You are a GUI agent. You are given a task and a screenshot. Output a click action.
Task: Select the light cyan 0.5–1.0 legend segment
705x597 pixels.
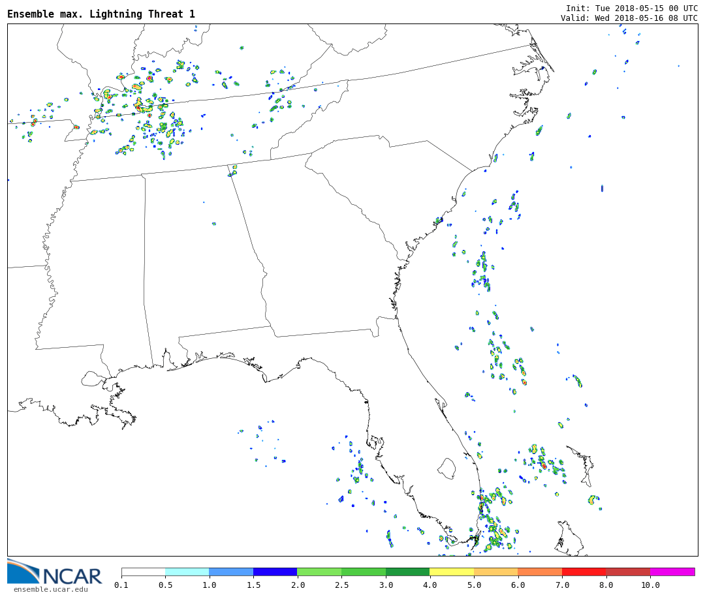(x=187, y=572)
